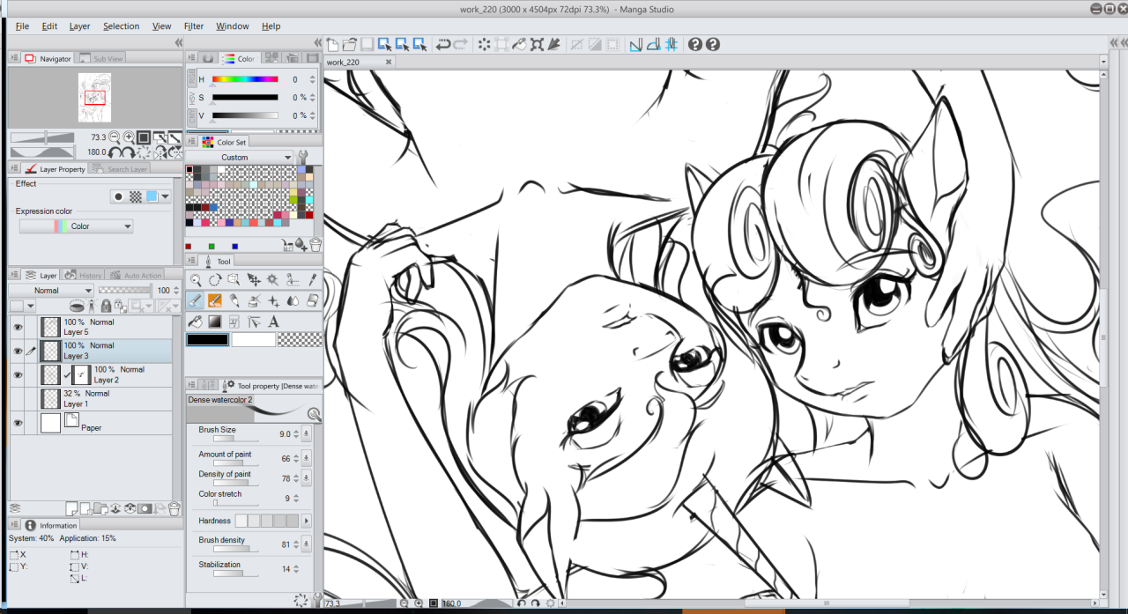Image resolution: width=1128 pixels, height=614 pixels.
Task: Adjust the layer opacity slider
Action: (124, 291)
